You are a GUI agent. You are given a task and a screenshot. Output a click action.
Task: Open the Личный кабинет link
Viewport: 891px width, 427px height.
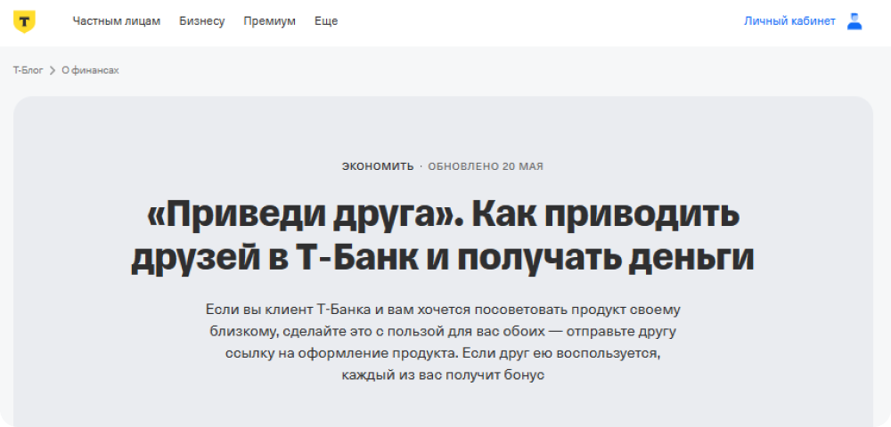pos(789,21)
